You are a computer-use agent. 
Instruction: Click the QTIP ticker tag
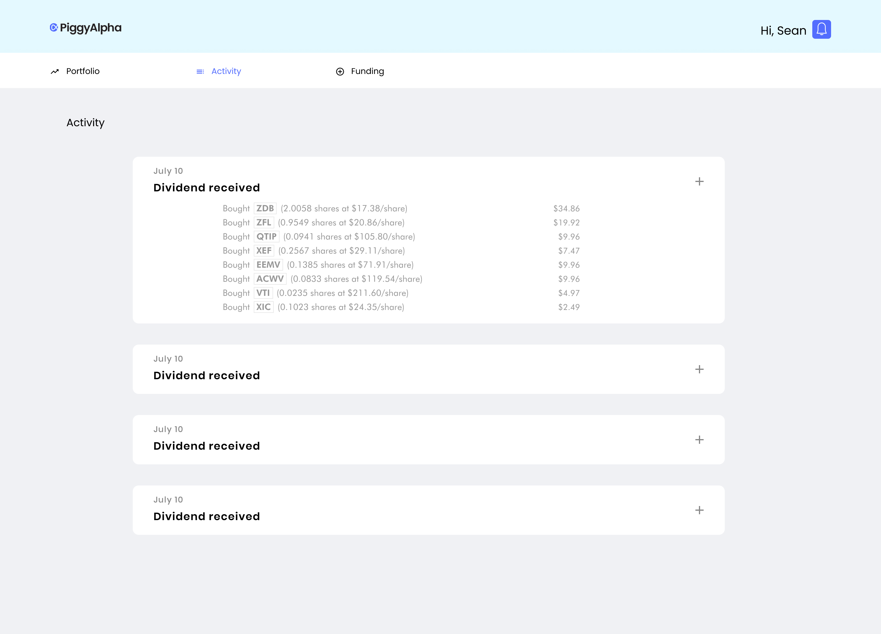[x=266, y=237]
